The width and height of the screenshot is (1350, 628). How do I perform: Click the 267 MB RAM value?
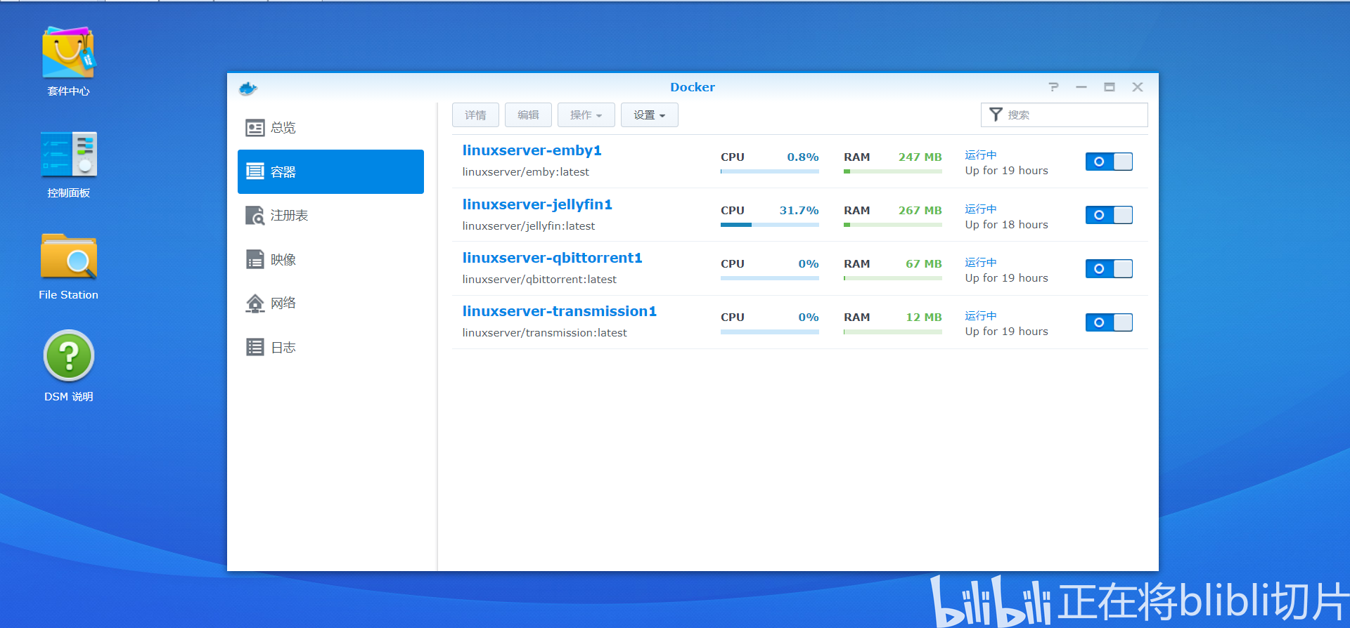tap(920, 211)
